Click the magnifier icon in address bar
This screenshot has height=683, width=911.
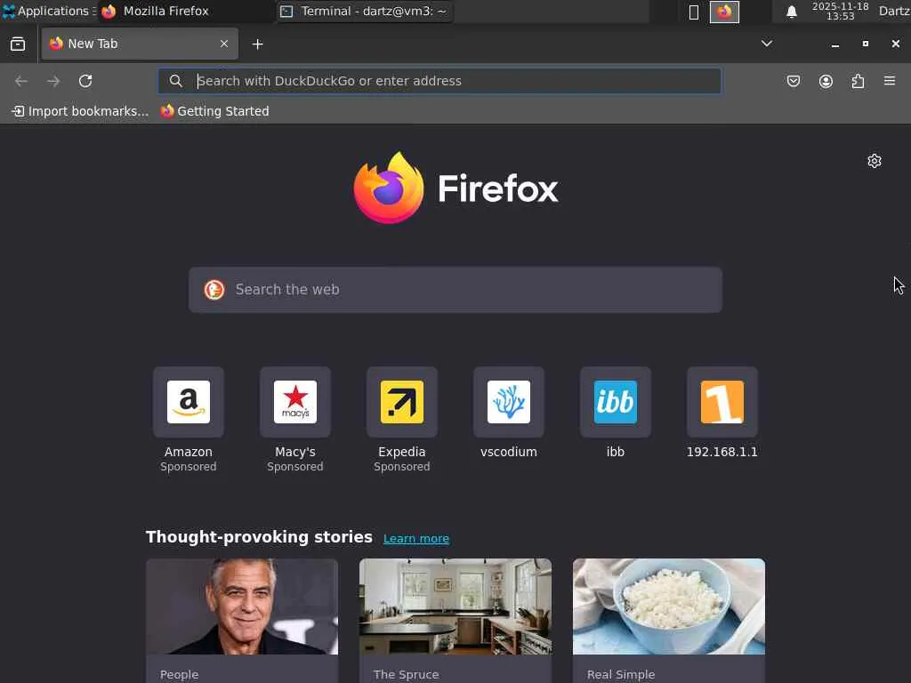coord(175,81)
